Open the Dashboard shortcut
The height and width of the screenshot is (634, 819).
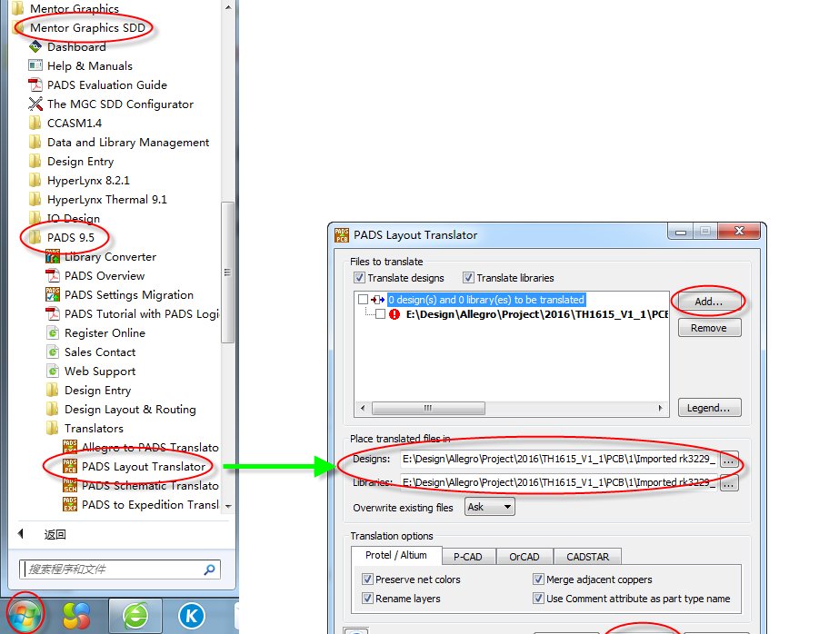(76, 47)
